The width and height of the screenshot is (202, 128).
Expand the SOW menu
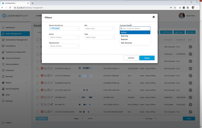tap(14, 95)
